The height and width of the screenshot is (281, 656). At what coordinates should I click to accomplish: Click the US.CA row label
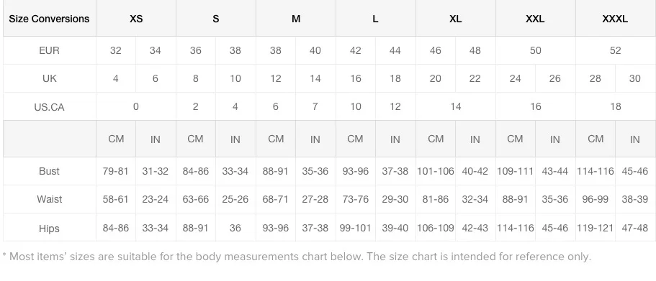[x=50, y=107]
